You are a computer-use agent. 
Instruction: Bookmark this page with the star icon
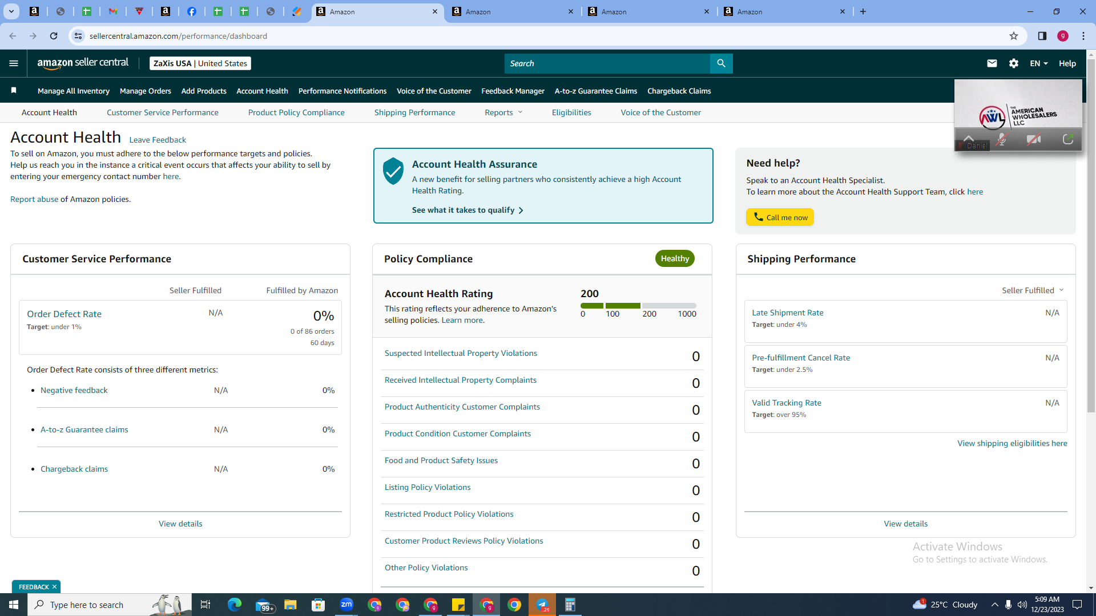[x=1014, y=36]
